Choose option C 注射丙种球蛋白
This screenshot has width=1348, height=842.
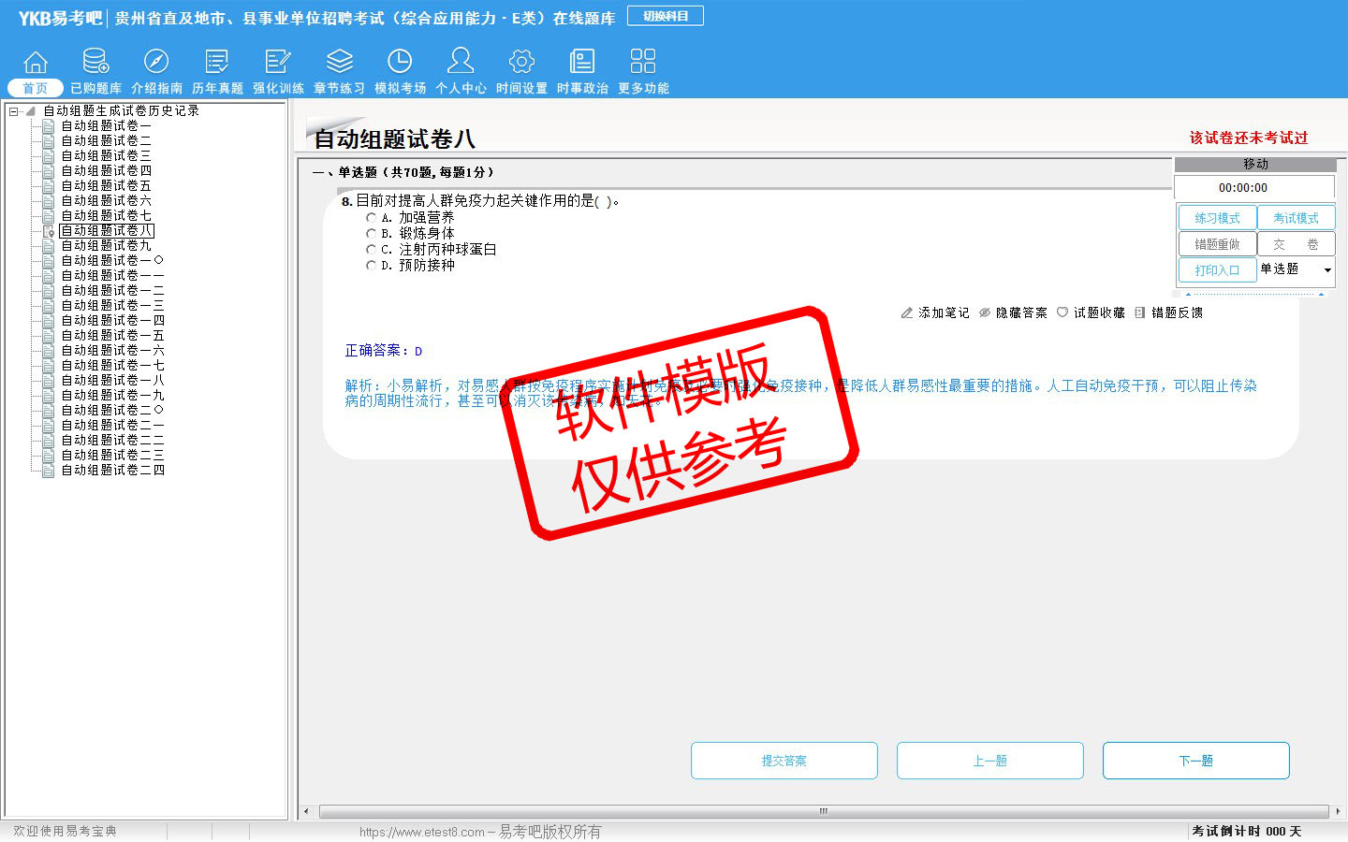pos(371,250)
